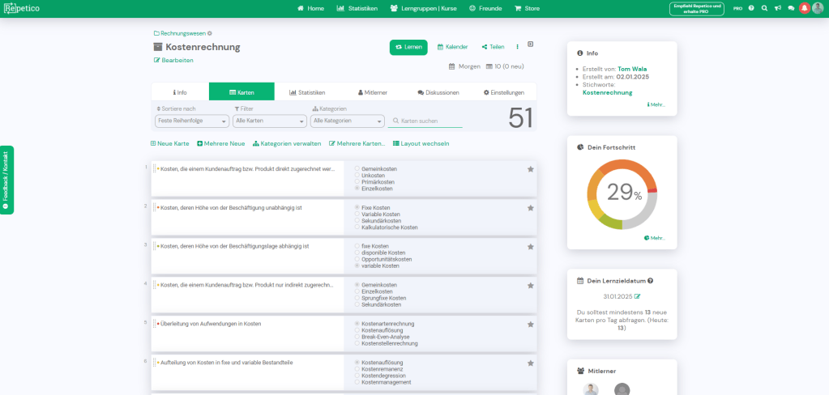Click the gear icon next to Rechnungswesen
The image size is (829, 395).
[x=209, y=33]
